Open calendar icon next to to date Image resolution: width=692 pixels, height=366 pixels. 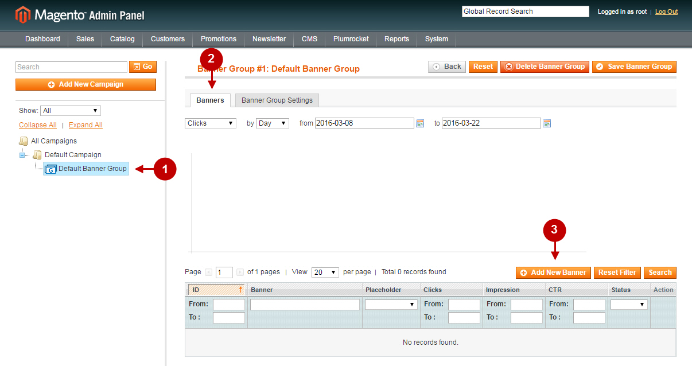(x=547, y=123)
